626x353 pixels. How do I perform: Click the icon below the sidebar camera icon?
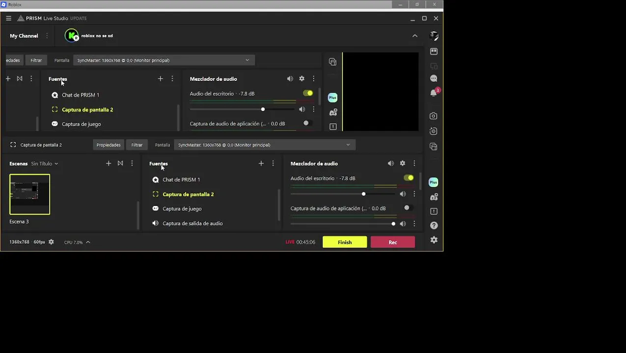click(434, 131)
